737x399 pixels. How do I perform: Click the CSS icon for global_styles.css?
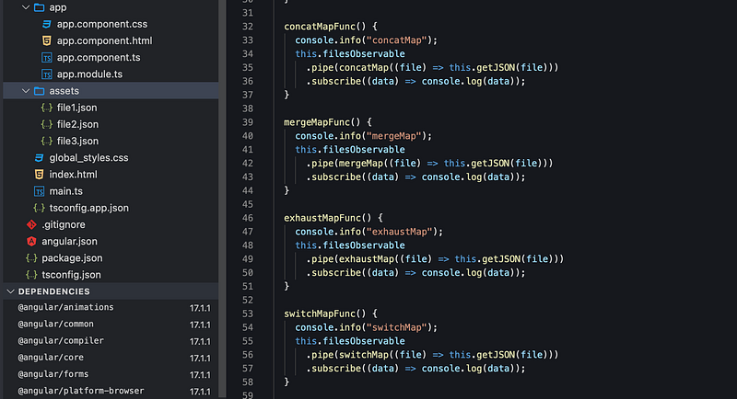[x=39, y=158]
